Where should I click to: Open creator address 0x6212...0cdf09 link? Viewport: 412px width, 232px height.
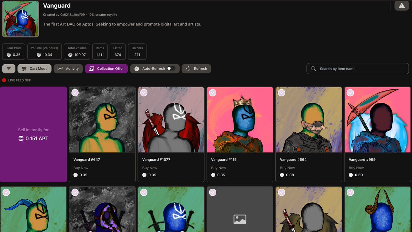[72, 15]
